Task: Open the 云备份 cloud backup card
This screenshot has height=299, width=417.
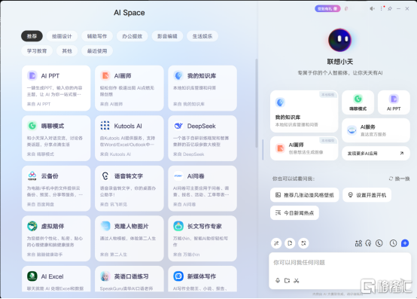Action: click(x=56, y=188)
